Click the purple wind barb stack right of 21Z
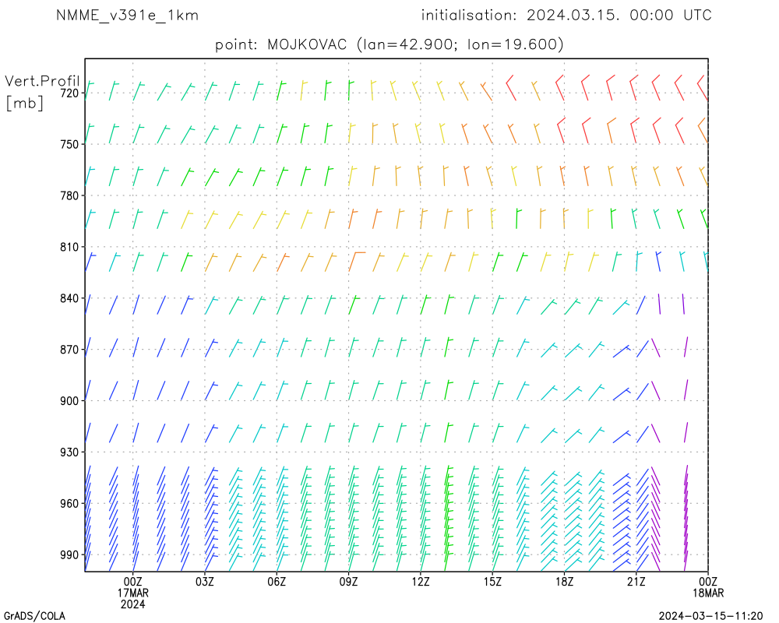779x623 pixels. click(655, 518)
